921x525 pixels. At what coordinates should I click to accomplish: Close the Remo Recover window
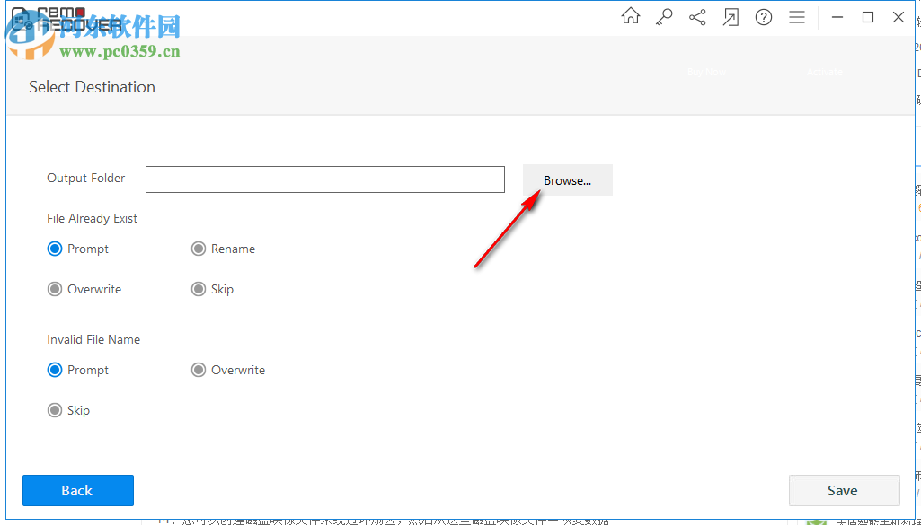(899, 17)
